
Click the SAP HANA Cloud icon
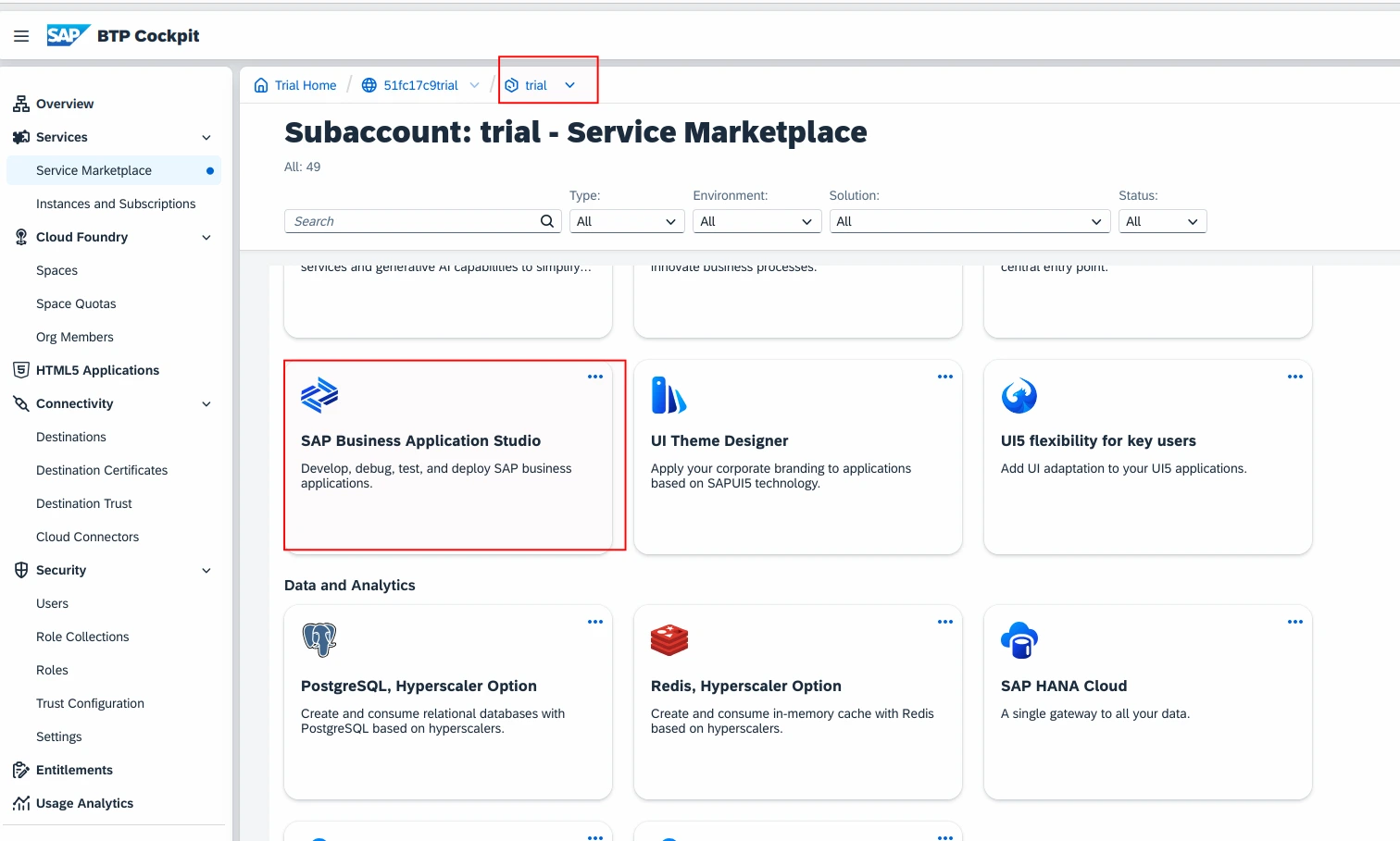[1019, 639]
